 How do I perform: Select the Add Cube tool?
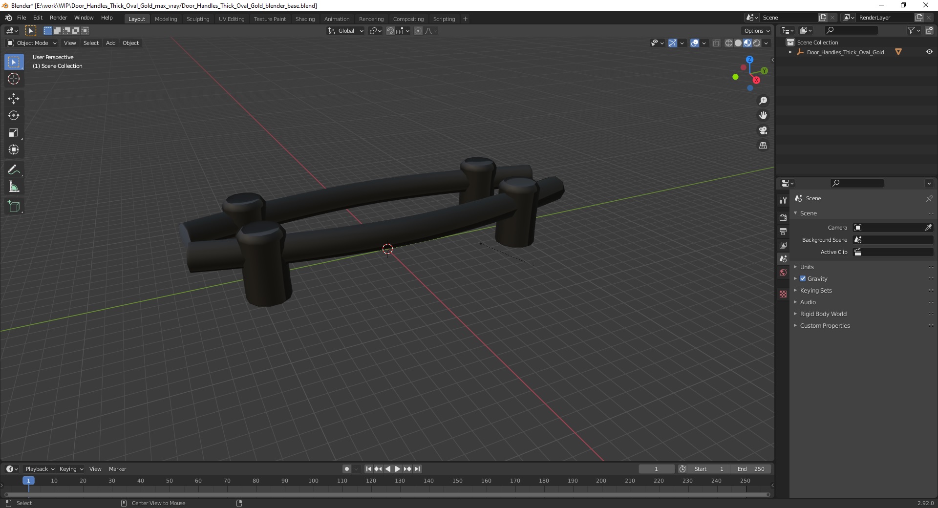(14, 207)
